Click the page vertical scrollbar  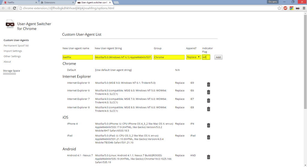point(305,62)
